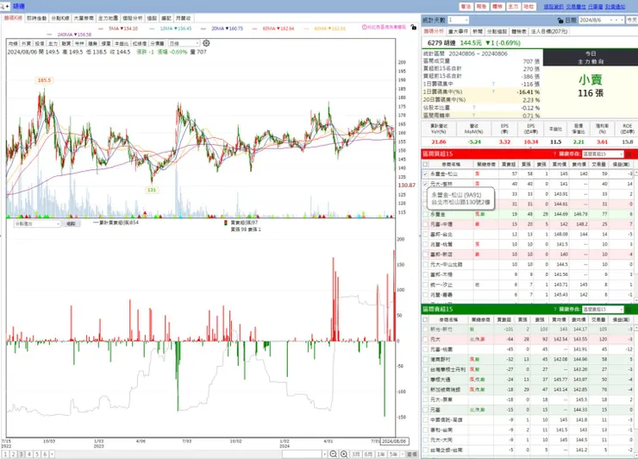Click the bottom range input field
This screenshot has width=638, height=459.
tap(303, 454)
